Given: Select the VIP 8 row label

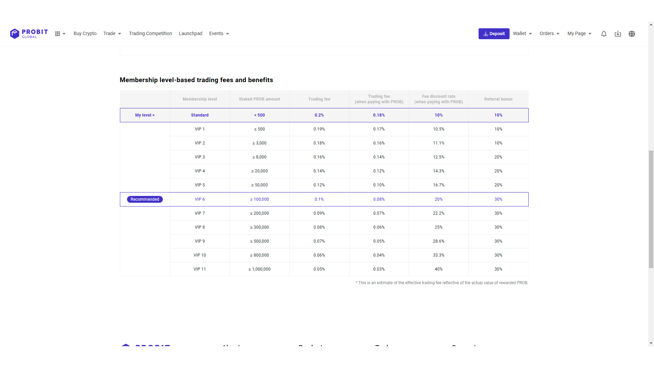Looking at the screenshot, I should (x=200, y=227).
